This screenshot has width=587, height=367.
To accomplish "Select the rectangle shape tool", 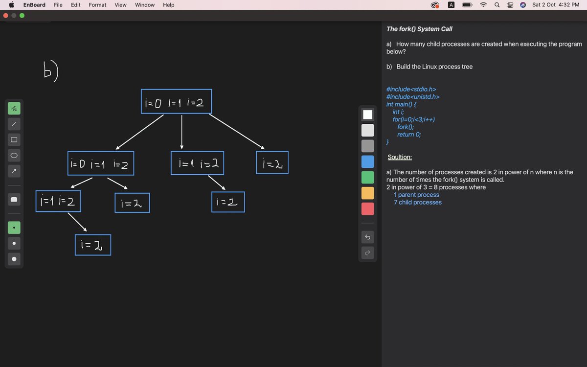I will click(x=14, y=139).
